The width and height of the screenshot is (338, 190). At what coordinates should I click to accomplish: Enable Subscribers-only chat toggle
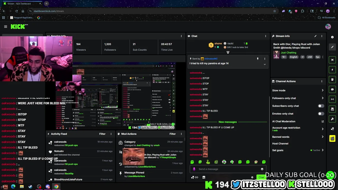point(321,106)
